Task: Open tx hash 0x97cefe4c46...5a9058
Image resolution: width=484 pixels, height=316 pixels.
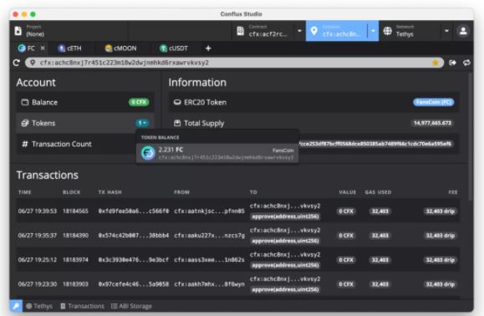Action: coord(134,284)
